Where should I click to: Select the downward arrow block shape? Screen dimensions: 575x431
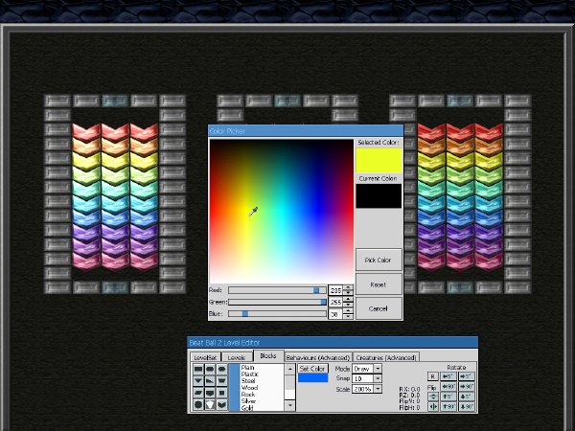click(x=198, y=381)
